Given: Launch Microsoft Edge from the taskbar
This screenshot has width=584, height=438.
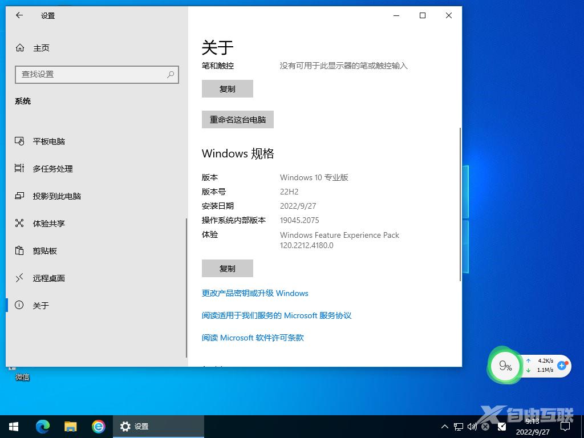Looking at the screenshot, I should click(42, 426).
